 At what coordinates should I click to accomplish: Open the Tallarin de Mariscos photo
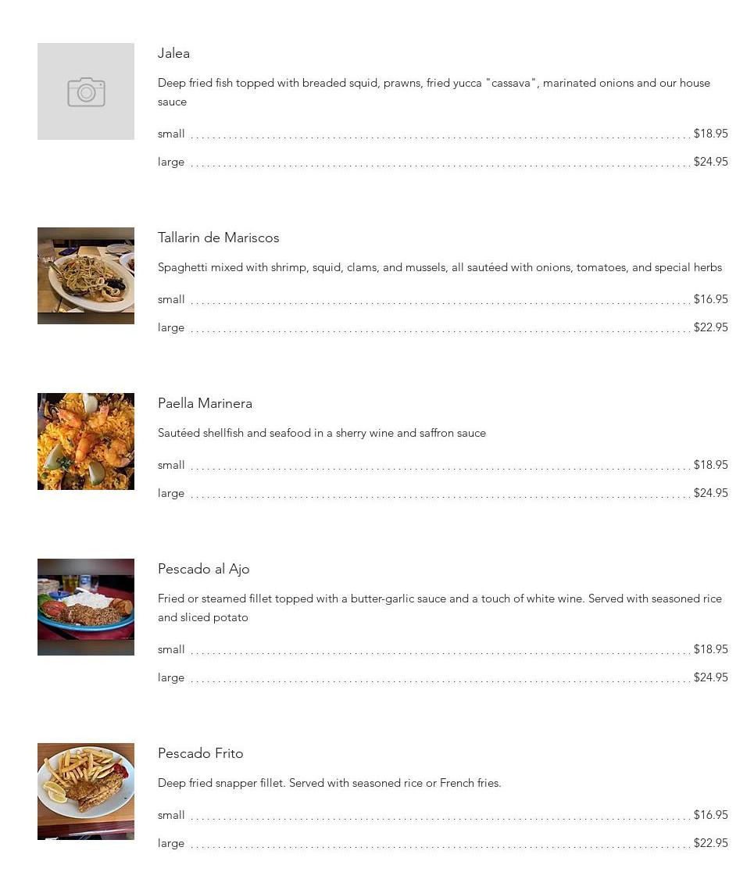coord(86,276)
